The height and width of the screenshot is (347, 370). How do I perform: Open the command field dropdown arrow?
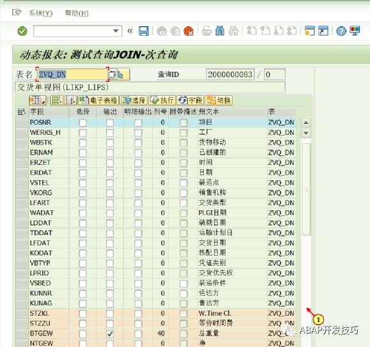pyautogui.click(x=116, y=31)
